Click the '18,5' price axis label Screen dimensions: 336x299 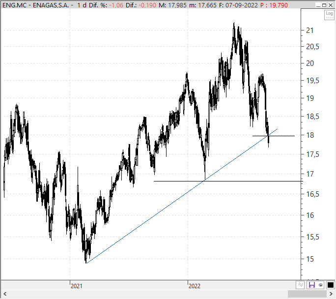click(x=312, y=117)
